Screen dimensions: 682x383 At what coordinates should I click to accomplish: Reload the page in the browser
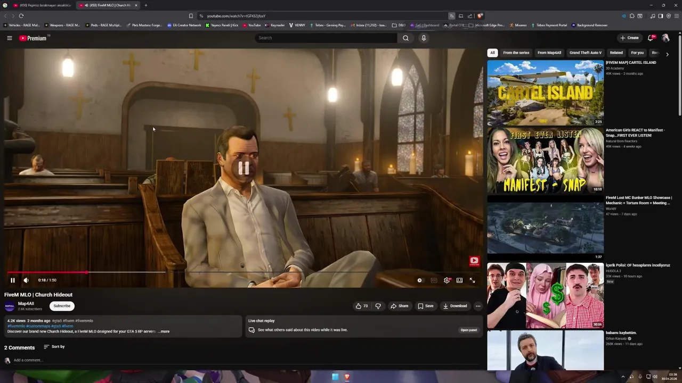click(21, 16)
